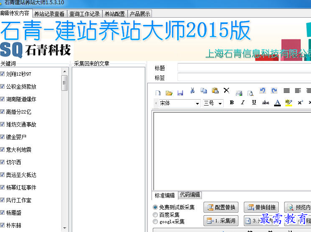Cut selection with the scissors icon
This screenshot has width=311, height=232.
192,91
